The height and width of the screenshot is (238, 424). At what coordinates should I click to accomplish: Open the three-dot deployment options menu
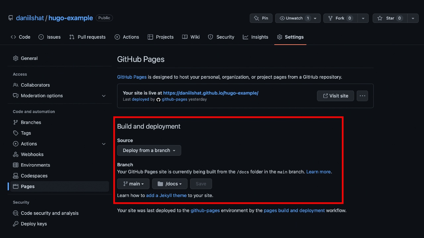[362, 96]
